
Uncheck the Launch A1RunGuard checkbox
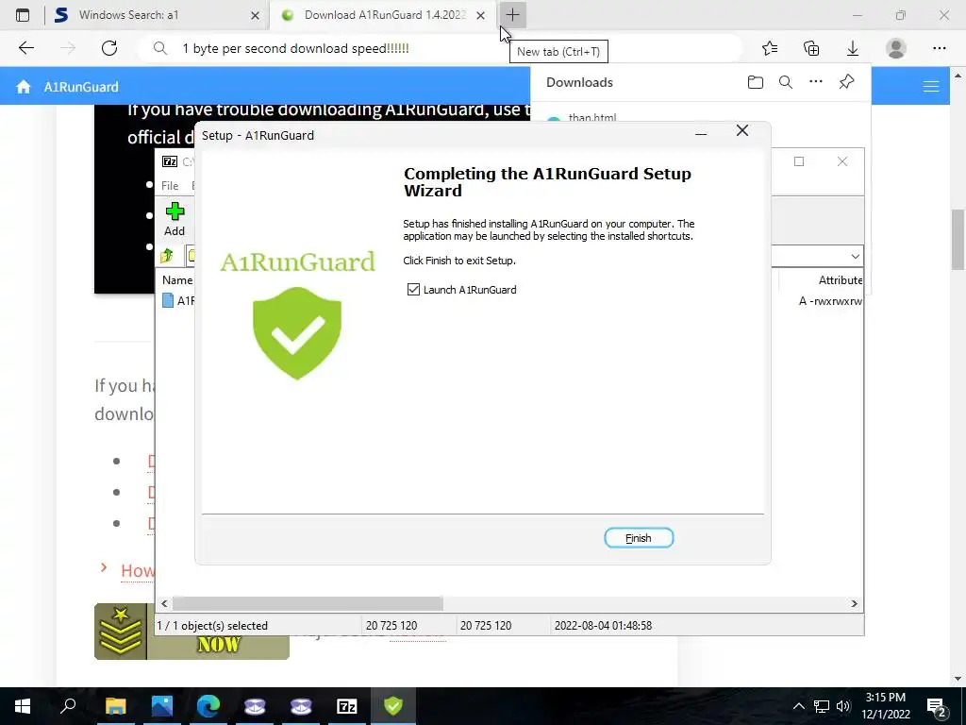coord(413,289)
